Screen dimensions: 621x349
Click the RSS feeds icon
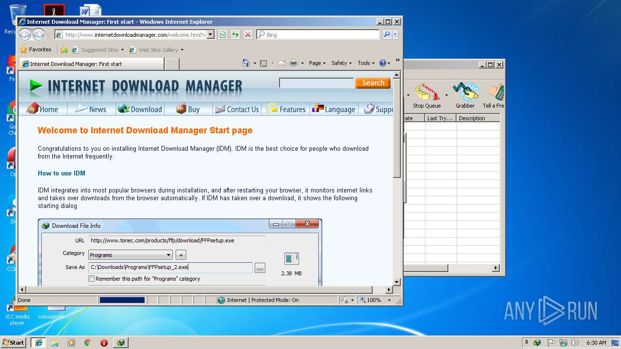[263, 63]
